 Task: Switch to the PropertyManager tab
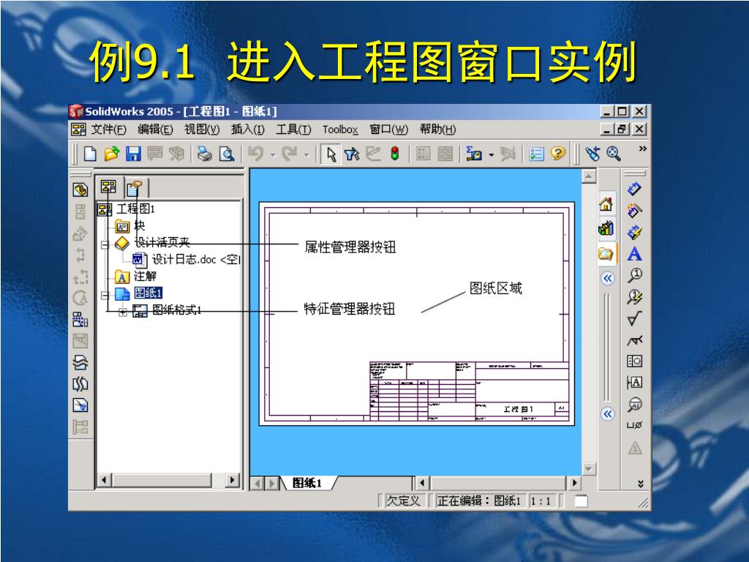click(135, 188)
